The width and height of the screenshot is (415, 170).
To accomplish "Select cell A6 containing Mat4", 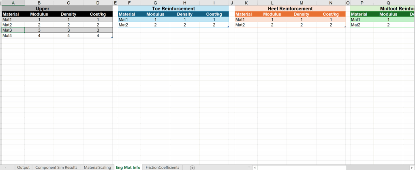I will (13, 36).
